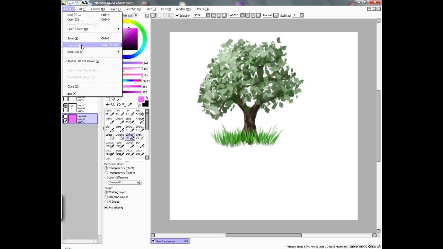443x249 pixels.
Task: Select the Canvas Acryl brush tool
Action: pyautogui.click(x=110, y=144)
